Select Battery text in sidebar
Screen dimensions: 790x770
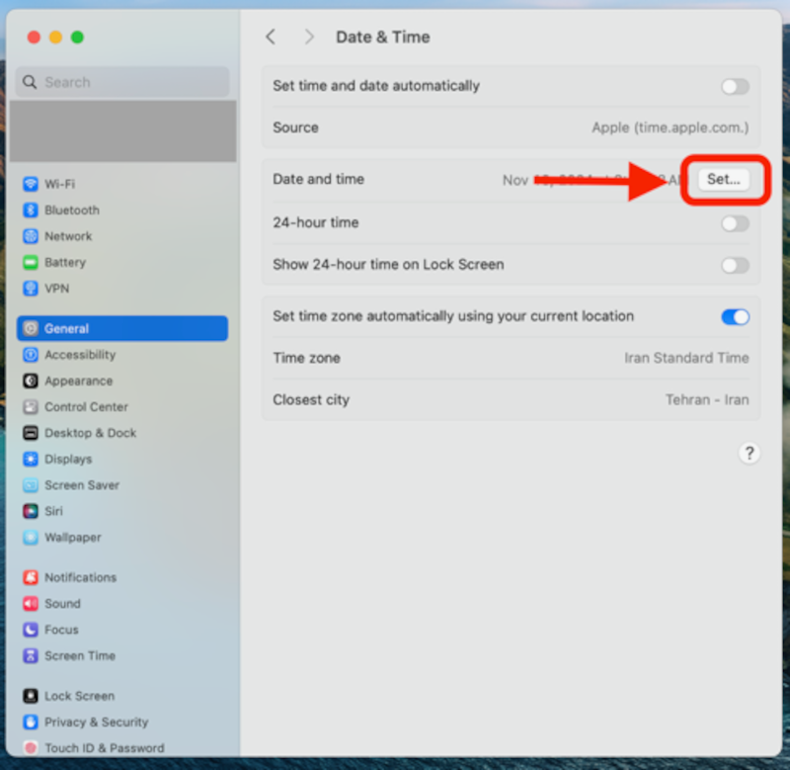65,263
